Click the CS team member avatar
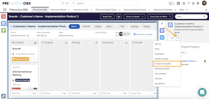 coord(128,34)
